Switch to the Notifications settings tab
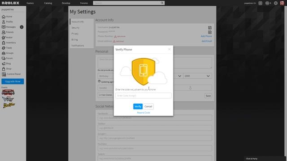 click(82, 46)
